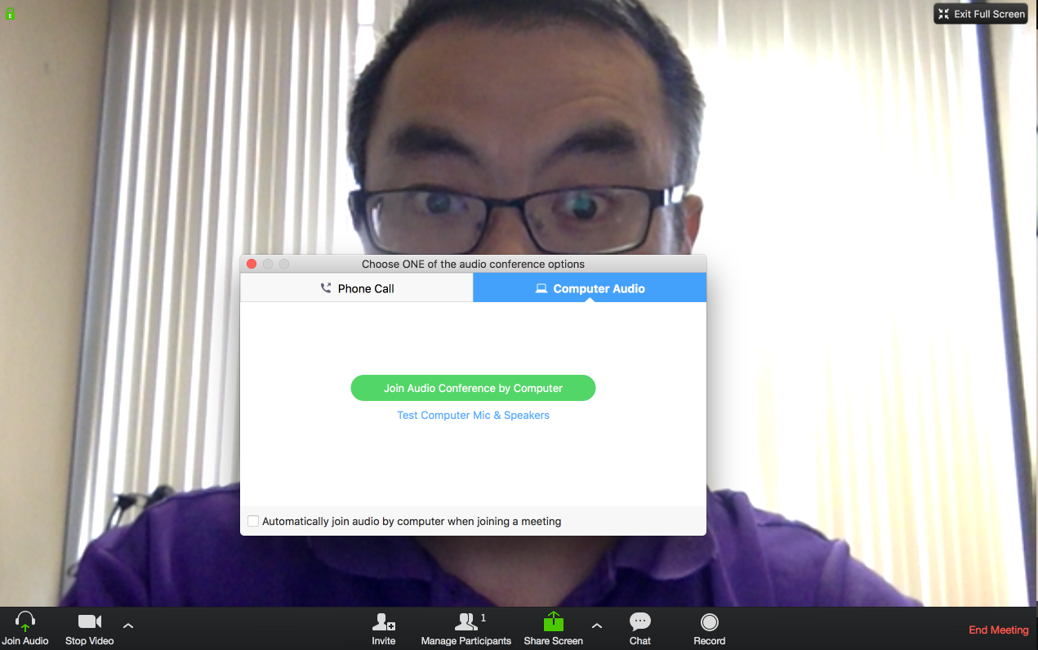This screenshot has height=650, width=1038.
Task: Stop your video feed
Action: coord(88,629)
